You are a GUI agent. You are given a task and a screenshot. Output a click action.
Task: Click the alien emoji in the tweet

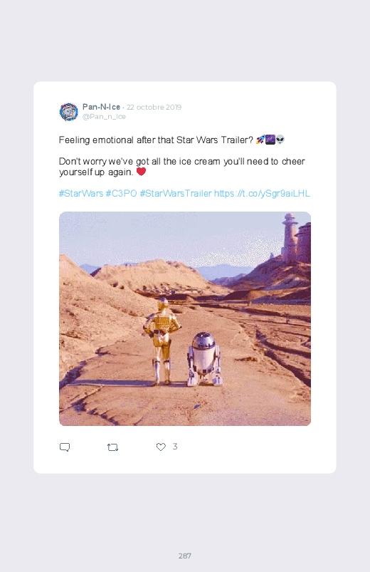(280, 140)
